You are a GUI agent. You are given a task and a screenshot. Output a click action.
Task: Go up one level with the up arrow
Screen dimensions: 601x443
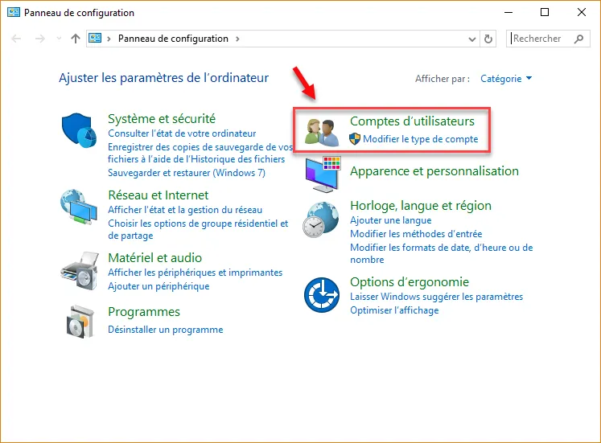76,39
